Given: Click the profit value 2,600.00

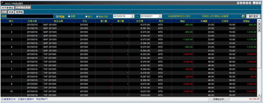Looking at the screenshot, I should pos(188,91).
